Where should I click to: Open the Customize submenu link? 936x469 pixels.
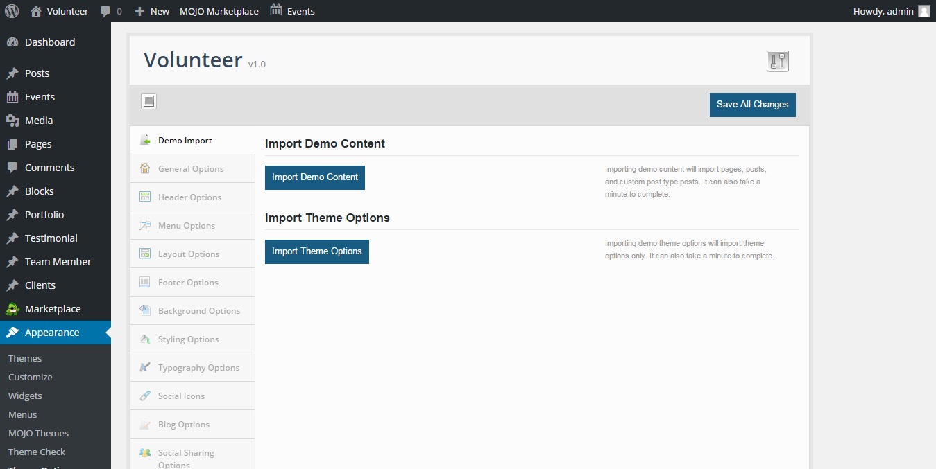click(31, 377)
